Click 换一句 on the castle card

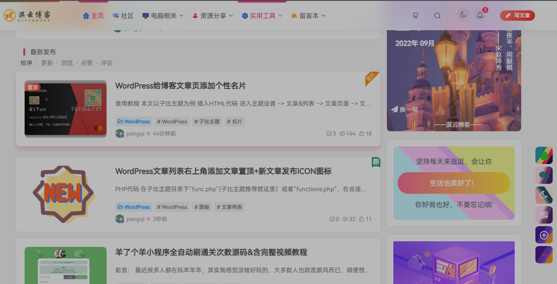405,110
